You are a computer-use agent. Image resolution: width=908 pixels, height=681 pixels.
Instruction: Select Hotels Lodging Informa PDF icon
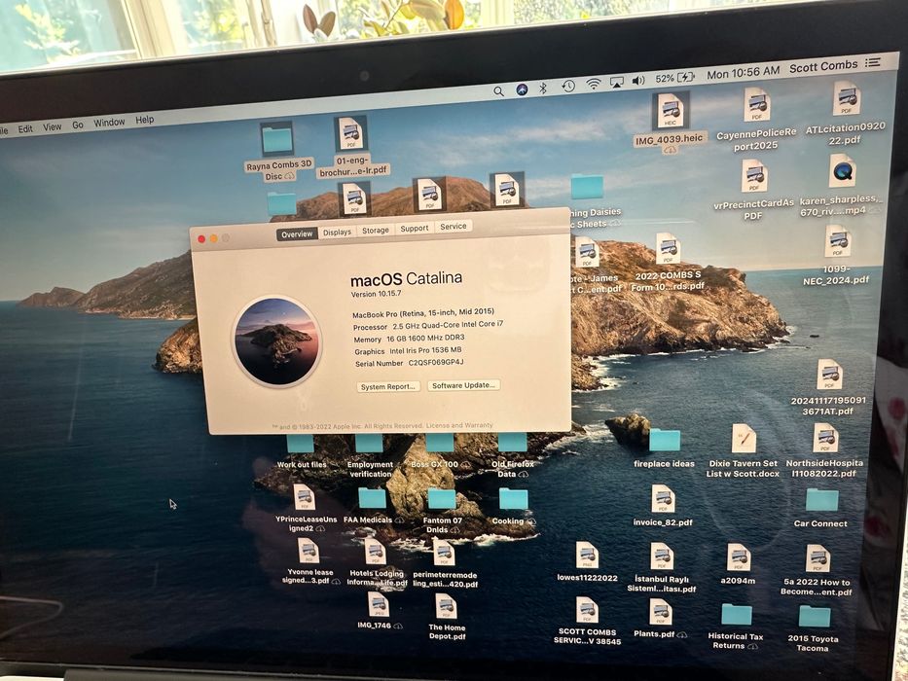coord(376,552)
